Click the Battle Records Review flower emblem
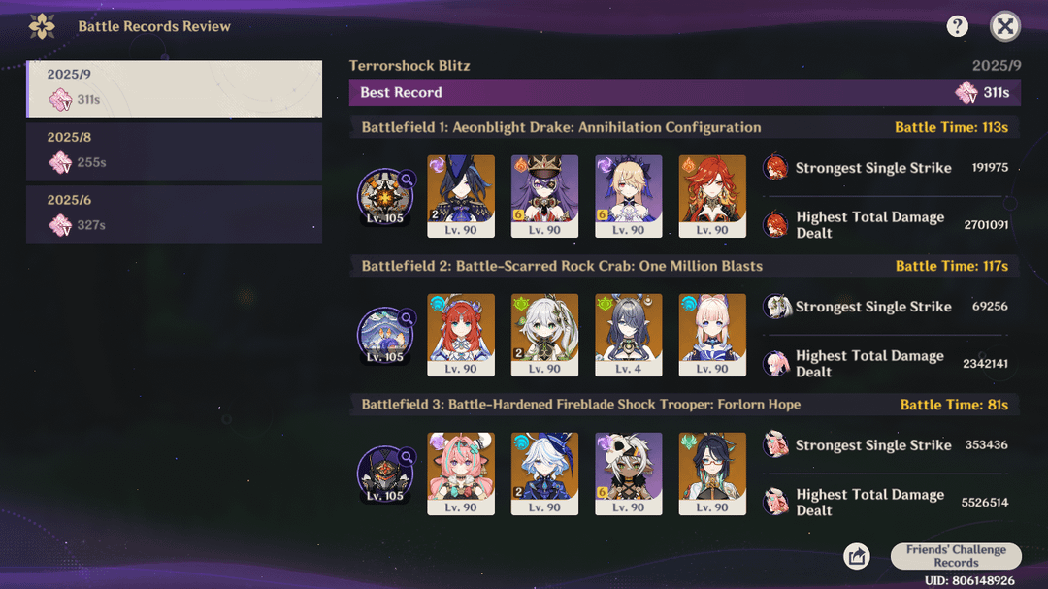 point(42,27)
